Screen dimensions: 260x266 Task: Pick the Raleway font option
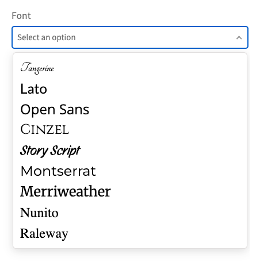click(130, 233)
